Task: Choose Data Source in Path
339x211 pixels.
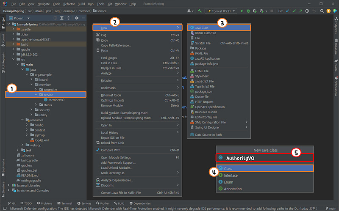Action: coord(219,134)
